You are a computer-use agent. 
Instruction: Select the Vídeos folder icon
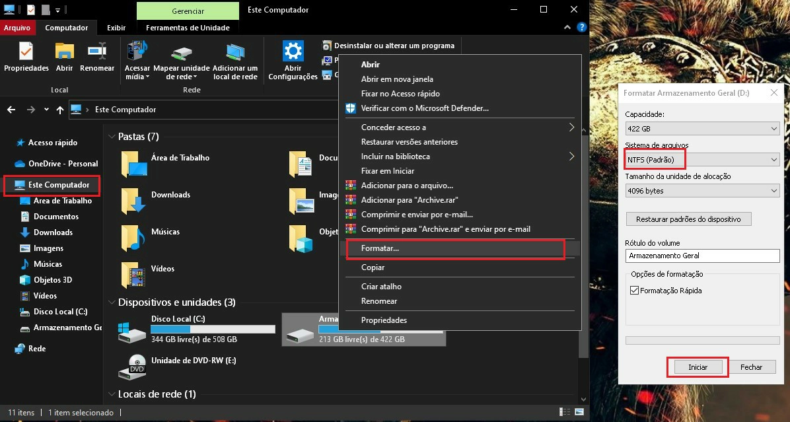[x=133, y=275]
